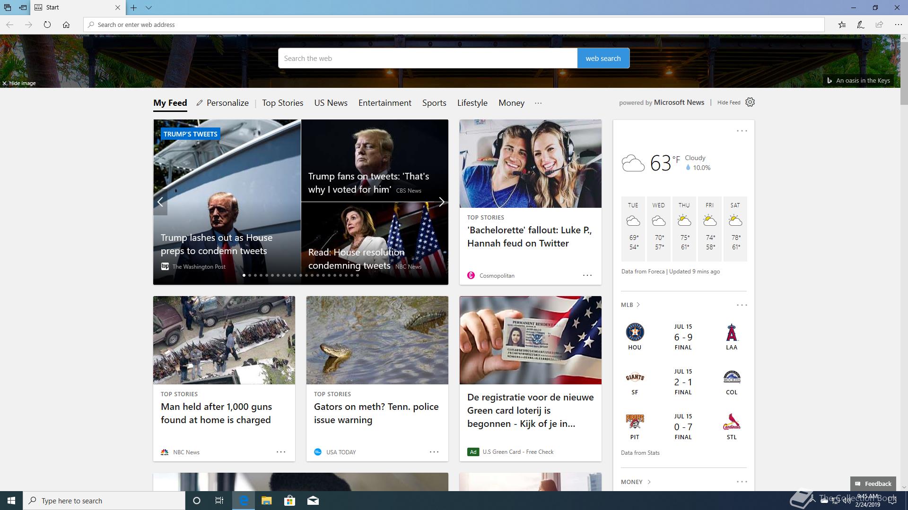The image size is (908, 510).
Task: Open the Feedback button
Action: [873, 484]
